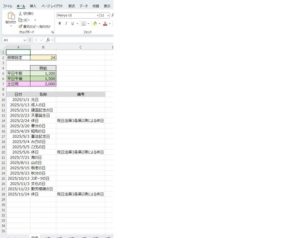The height and width of the screenshot is (238, 289).
Task: Switch to the 校閲 (Review) tab
Action: (x=96, y=6)
